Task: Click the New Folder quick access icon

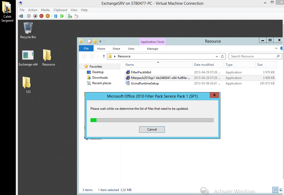Action: 95,41
